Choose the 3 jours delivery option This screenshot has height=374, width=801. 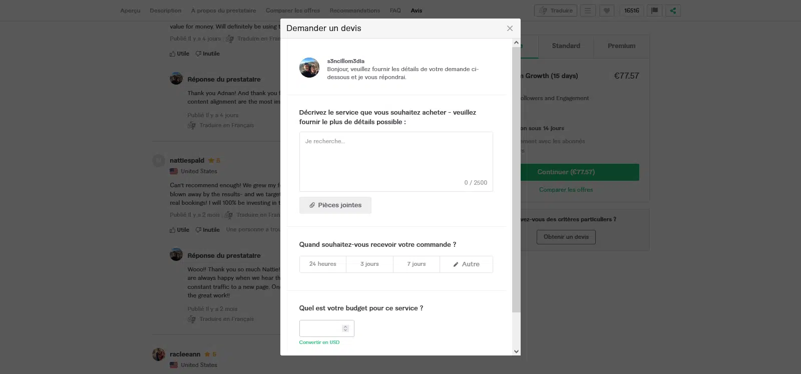tap(369, 264)
